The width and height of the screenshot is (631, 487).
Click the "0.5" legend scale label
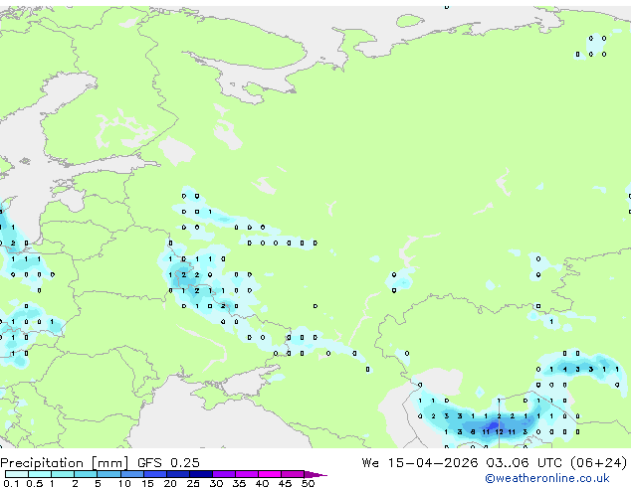point(35,483)
